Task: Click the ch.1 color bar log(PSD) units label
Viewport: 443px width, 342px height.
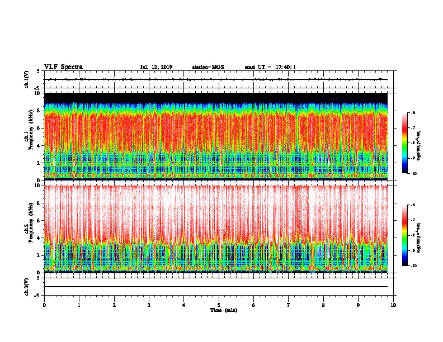Action: tap(419, 145)
